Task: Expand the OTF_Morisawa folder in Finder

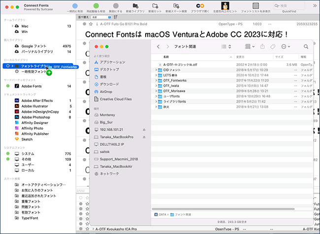Action: (156, 91)
